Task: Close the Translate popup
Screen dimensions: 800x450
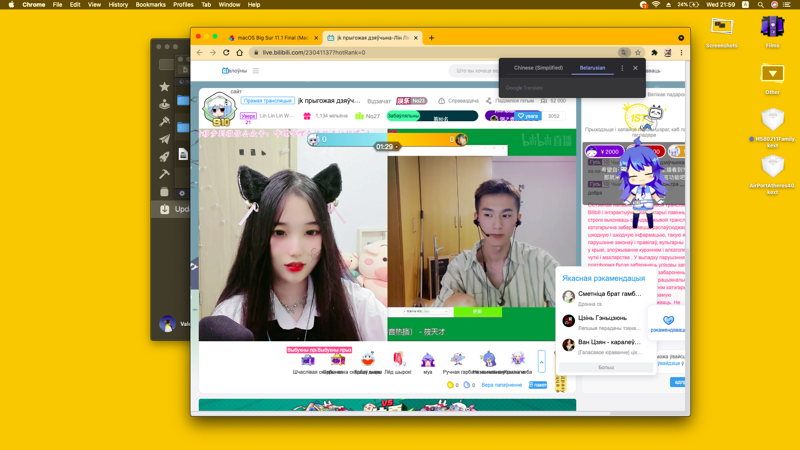Action: click(635, 68)
